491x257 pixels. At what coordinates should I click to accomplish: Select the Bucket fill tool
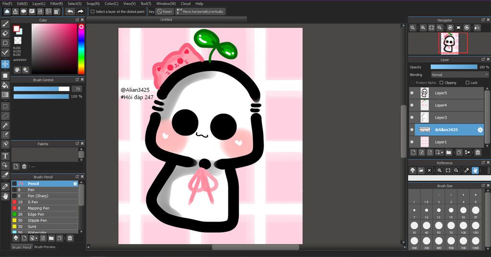pyautogui.click(x=5, y=85)
